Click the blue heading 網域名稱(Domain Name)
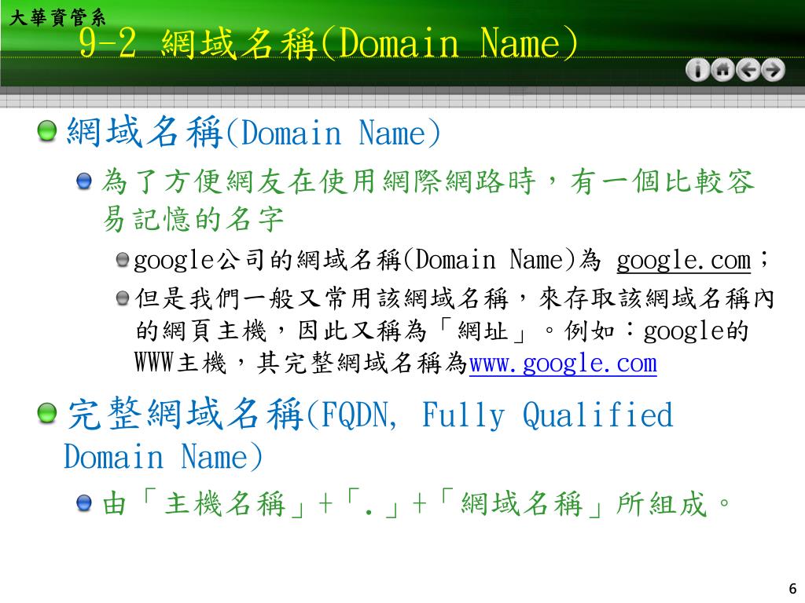805x603 pixels. (x=254, y=133)
